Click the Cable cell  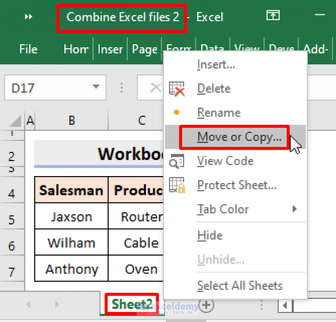point(136,242)
